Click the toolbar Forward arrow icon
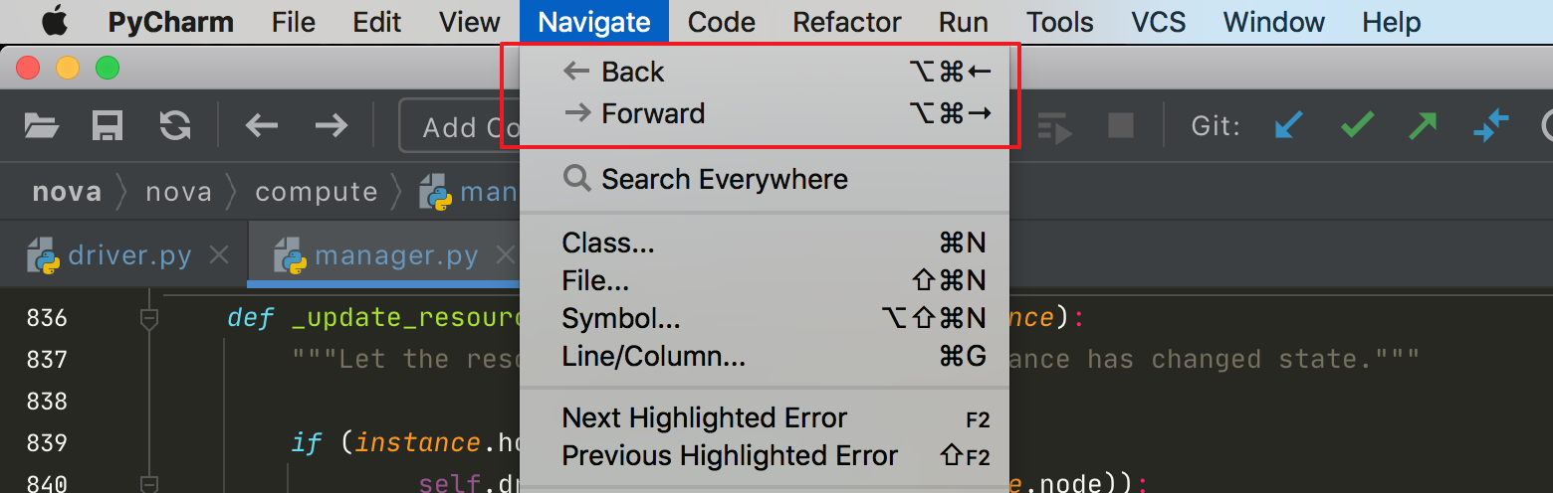1553x493 pixels. tap(331, 125)
